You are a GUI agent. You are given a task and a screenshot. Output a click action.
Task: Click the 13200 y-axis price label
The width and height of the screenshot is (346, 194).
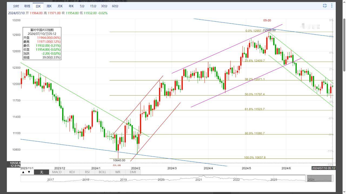click(16, 20)
